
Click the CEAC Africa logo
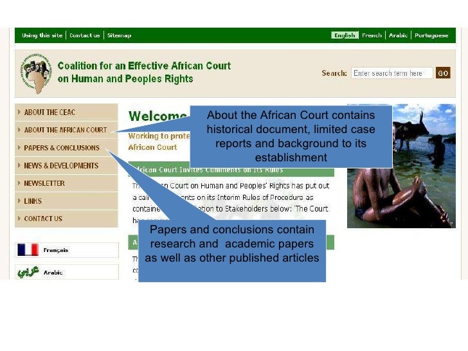(x=36, y=73)
